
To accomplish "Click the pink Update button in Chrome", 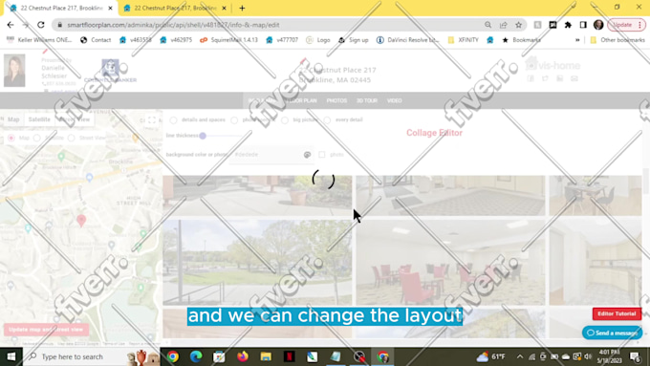I will (626, 25).
